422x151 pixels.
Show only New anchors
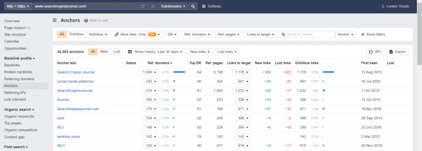[104, 51]
